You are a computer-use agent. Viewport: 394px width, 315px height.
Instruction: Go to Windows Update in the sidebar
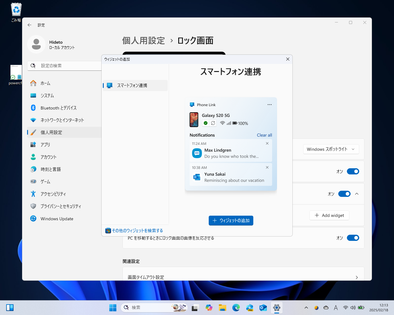56,219
